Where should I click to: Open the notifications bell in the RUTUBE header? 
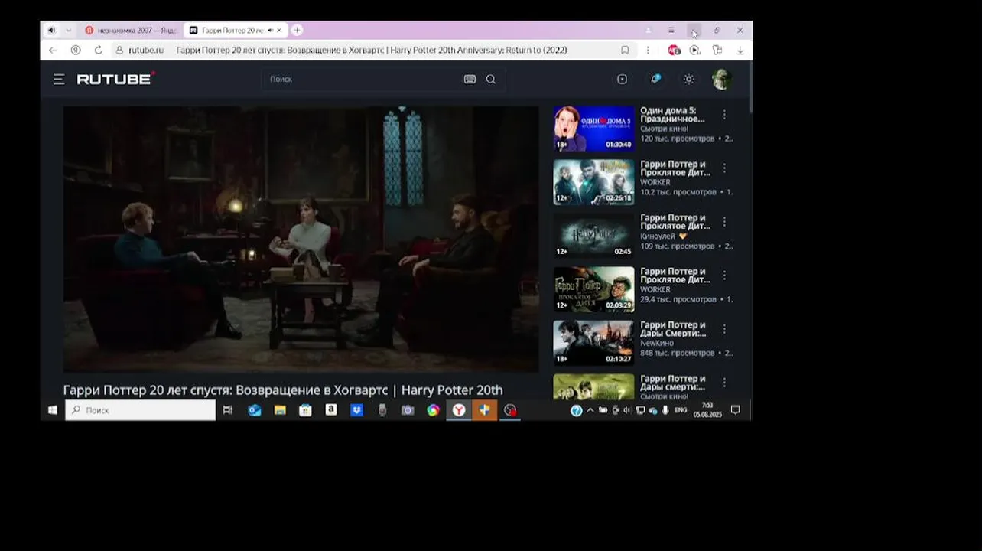click(x=655, y=79)
